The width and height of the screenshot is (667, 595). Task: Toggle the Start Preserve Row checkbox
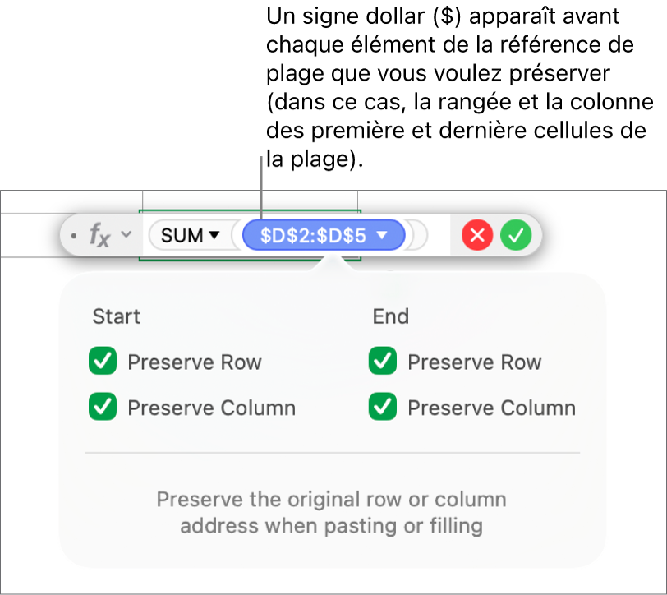pos(103,362)
